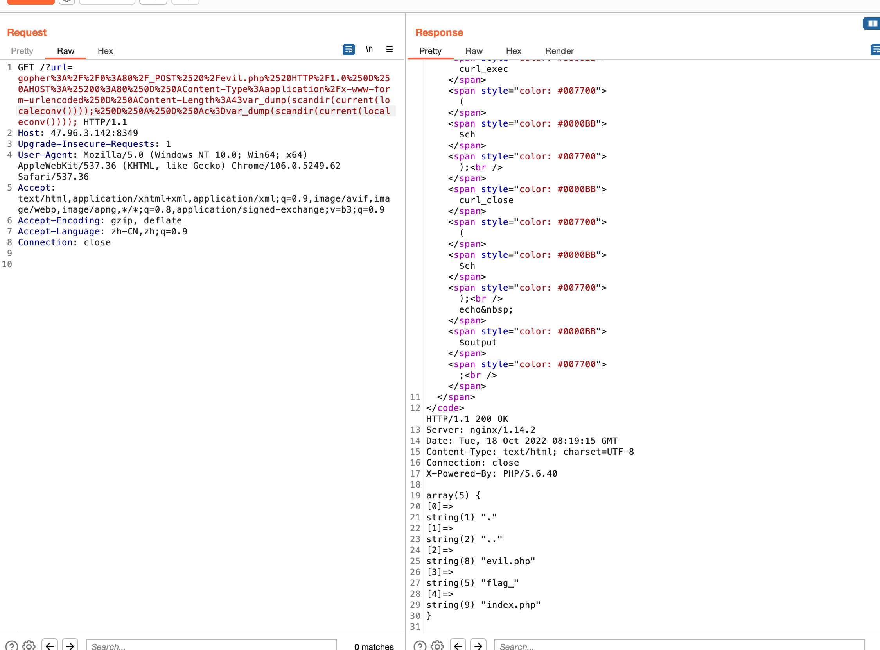The height and width of the screenshot is (650, 880).
Task: Toggle word wrap in the Response panel
Action: coord(875,50)
